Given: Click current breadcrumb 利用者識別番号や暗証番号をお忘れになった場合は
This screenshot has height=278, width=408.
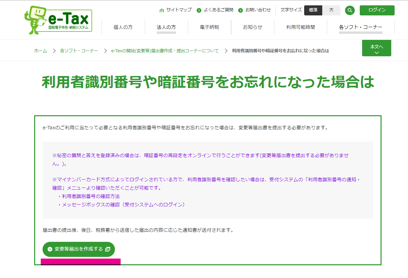Looking at the screenshot, I should pos(280,51).
